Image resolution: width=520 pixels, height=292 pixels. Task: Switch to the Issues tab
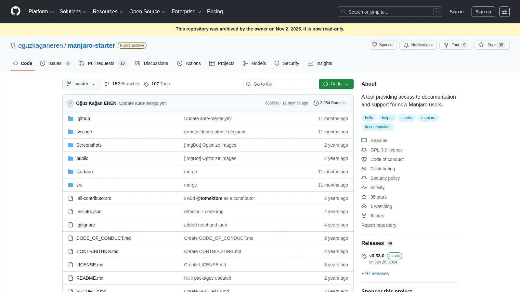point(55,63)
